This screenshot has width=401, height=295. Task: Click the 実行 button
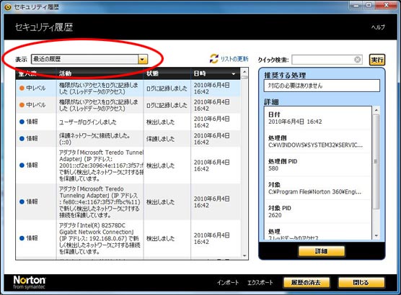coord(377,60)
